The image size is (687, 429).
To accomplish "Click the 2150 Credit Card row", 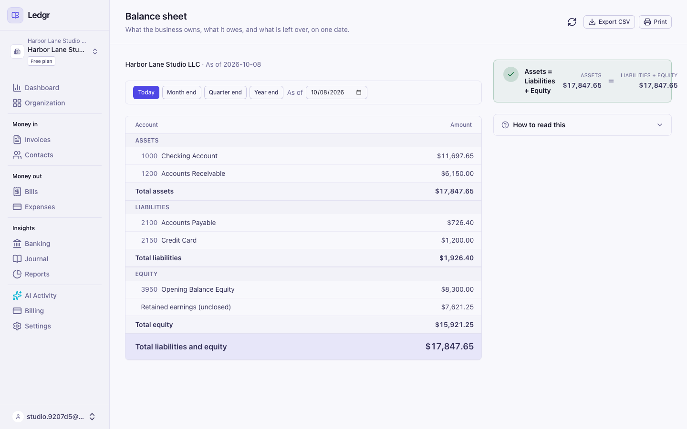I will click(x=303, y=240).
